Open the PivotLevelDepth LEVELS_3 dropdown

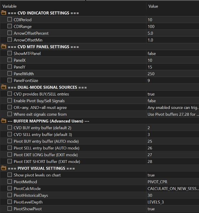173,202
